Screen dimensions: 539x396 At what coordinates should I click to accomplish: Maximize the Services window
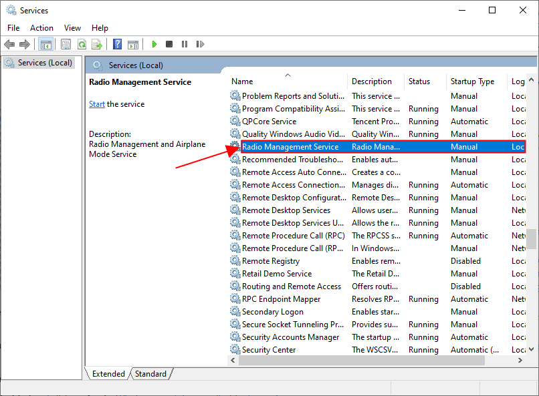492,10
